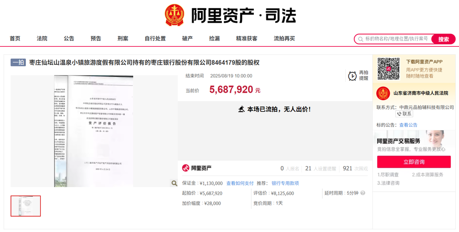459x232 pixels.
Task: Click into the search input field
Action: [397, 39]
